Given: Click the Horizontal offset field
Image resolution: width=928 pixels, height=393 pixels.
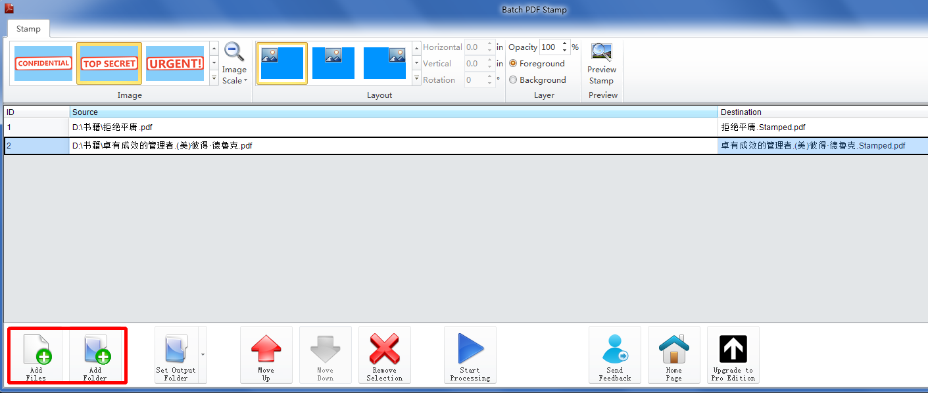Looking at the screenshot, I should coord(475,47).
